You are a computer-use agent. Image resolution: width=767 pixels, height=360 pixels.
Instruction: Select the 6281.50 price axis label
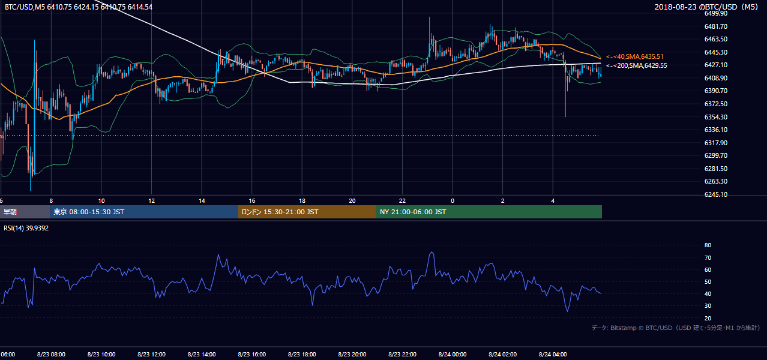pos(715,169)
